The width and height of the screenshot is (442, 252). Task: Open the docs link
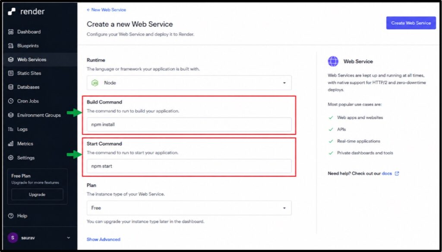click(x=387, y=173)
